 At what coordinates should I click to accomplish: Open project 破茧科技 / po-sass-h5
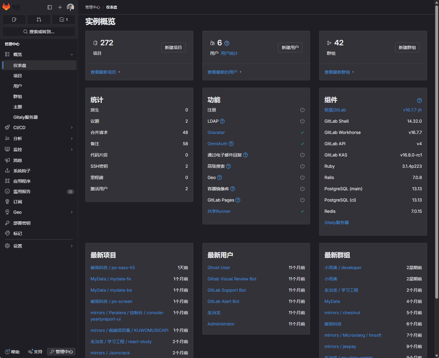click(x=112, y=268)
